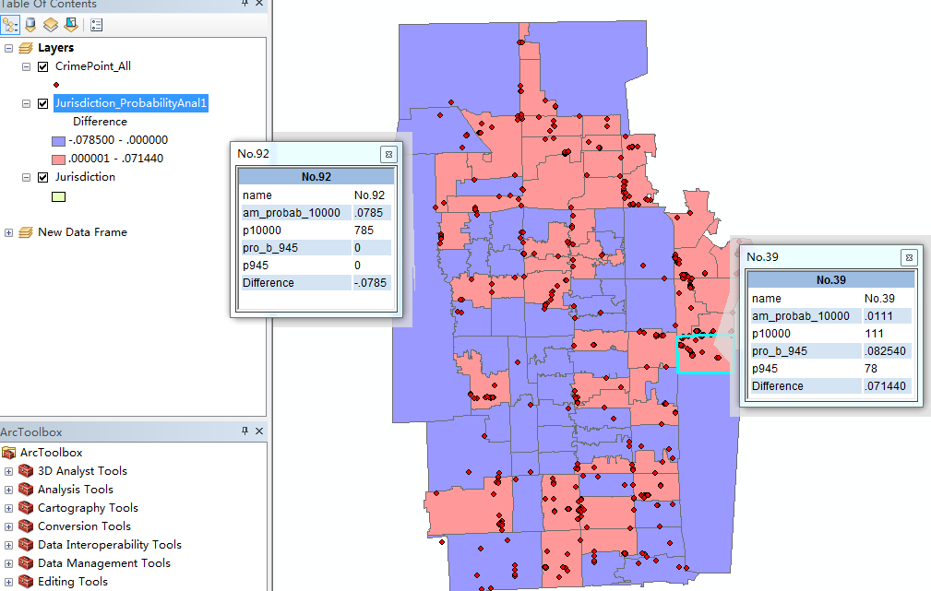Viewport: 931px width, 591px height.
Task: Click the Conversion Tools toolbox icon
Action: pos(26,526)
